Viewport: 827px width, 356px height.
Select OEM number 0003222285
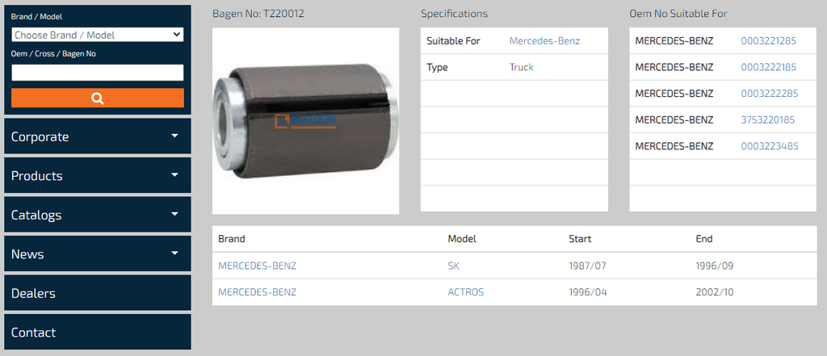tap(768, 94)
